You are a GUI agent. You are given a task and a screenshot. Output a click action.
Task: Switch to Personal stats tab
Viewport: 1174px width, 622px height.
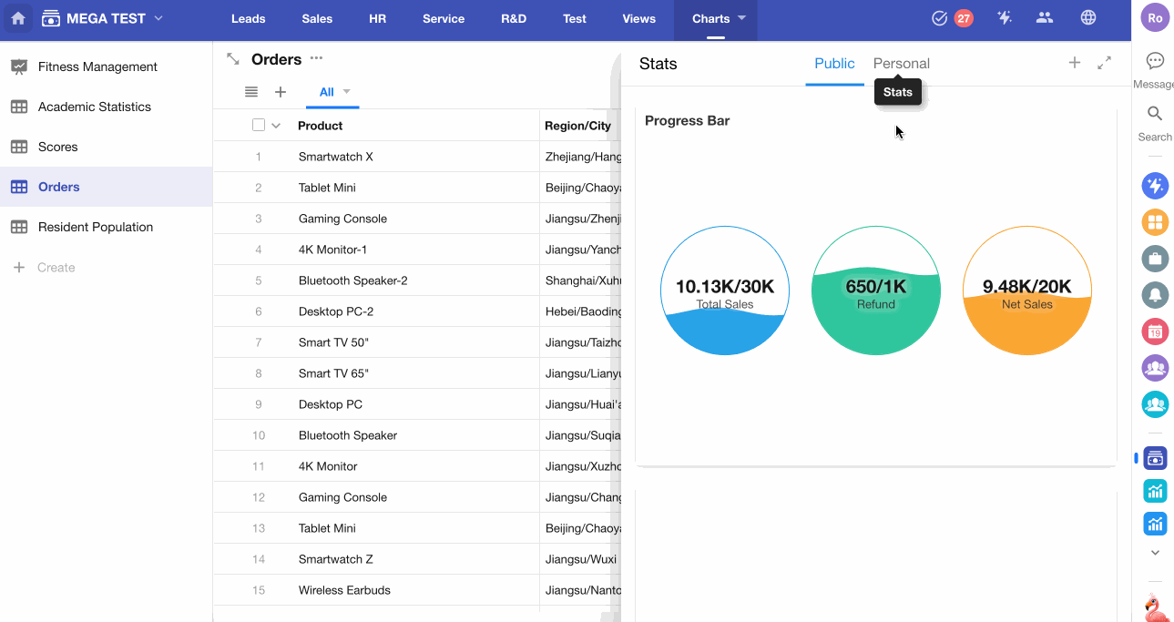tap(901, 64)
